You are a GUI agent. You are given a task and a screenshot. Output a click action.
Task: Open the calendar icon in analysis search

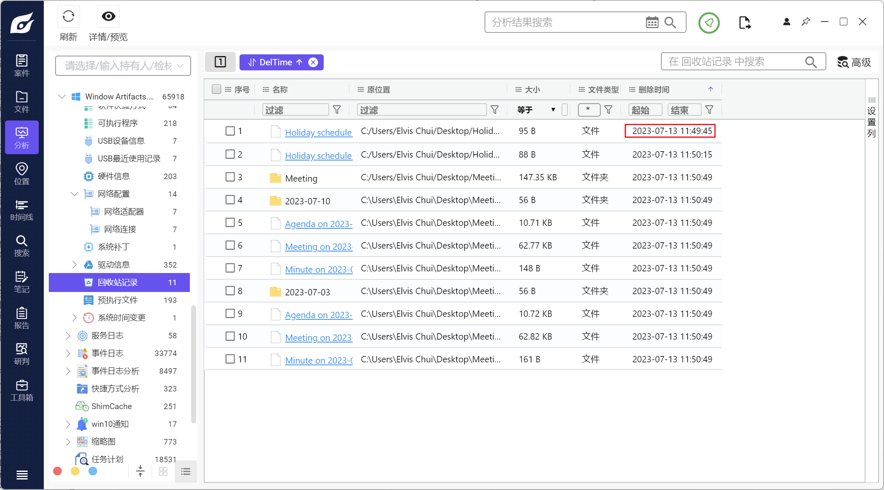pos(652,22)
